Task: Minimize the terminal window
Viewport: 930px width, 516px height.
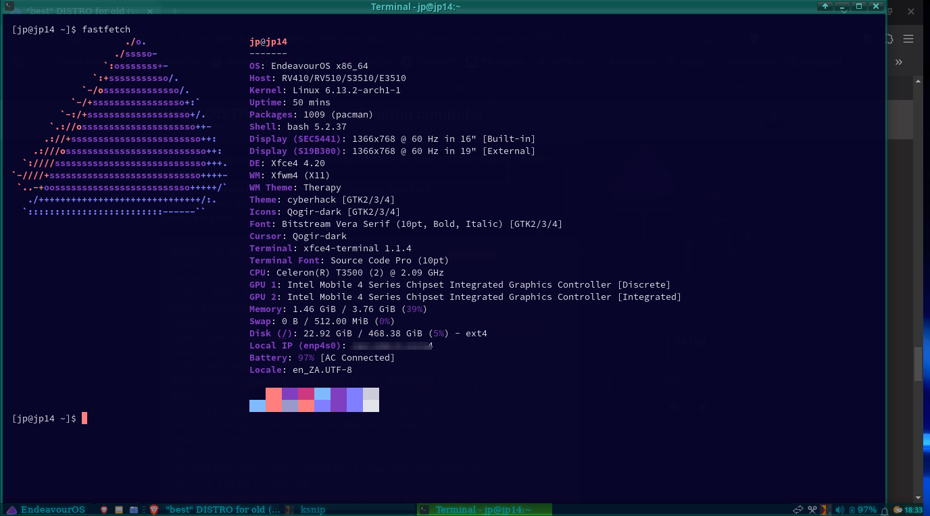Action: pyautogui.click(x=842, y=6)
